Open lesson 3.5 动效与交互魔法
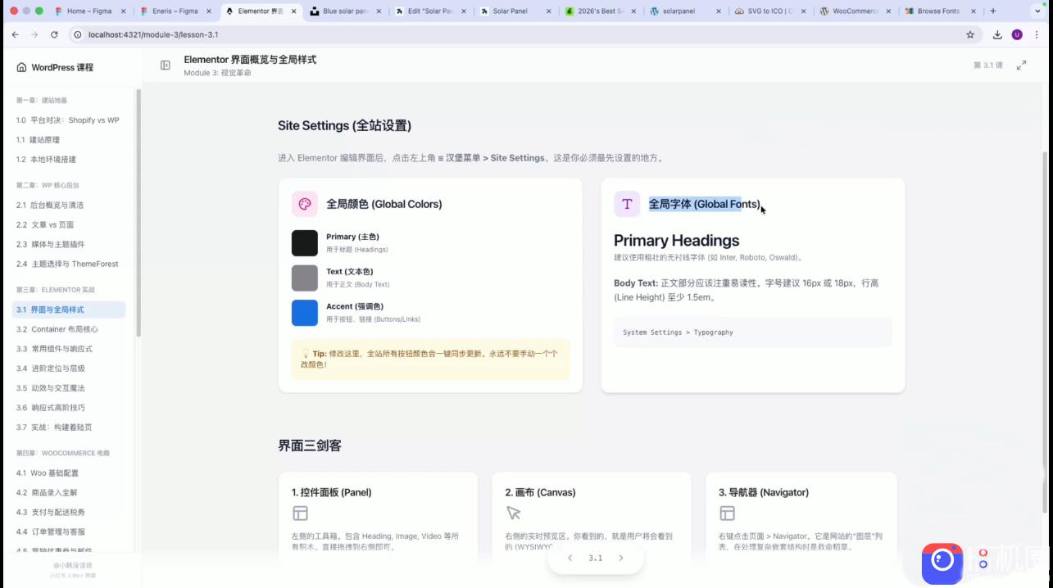Viewport: 1053px width, 588px height. click(x=69, y=388)
